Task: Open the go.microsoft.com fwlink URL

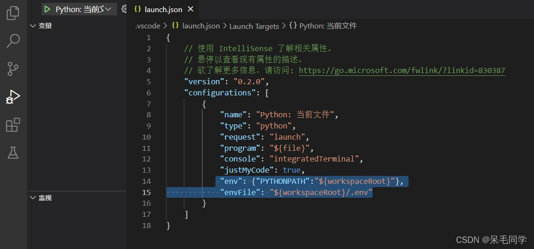Action: [x=402, y=71]
